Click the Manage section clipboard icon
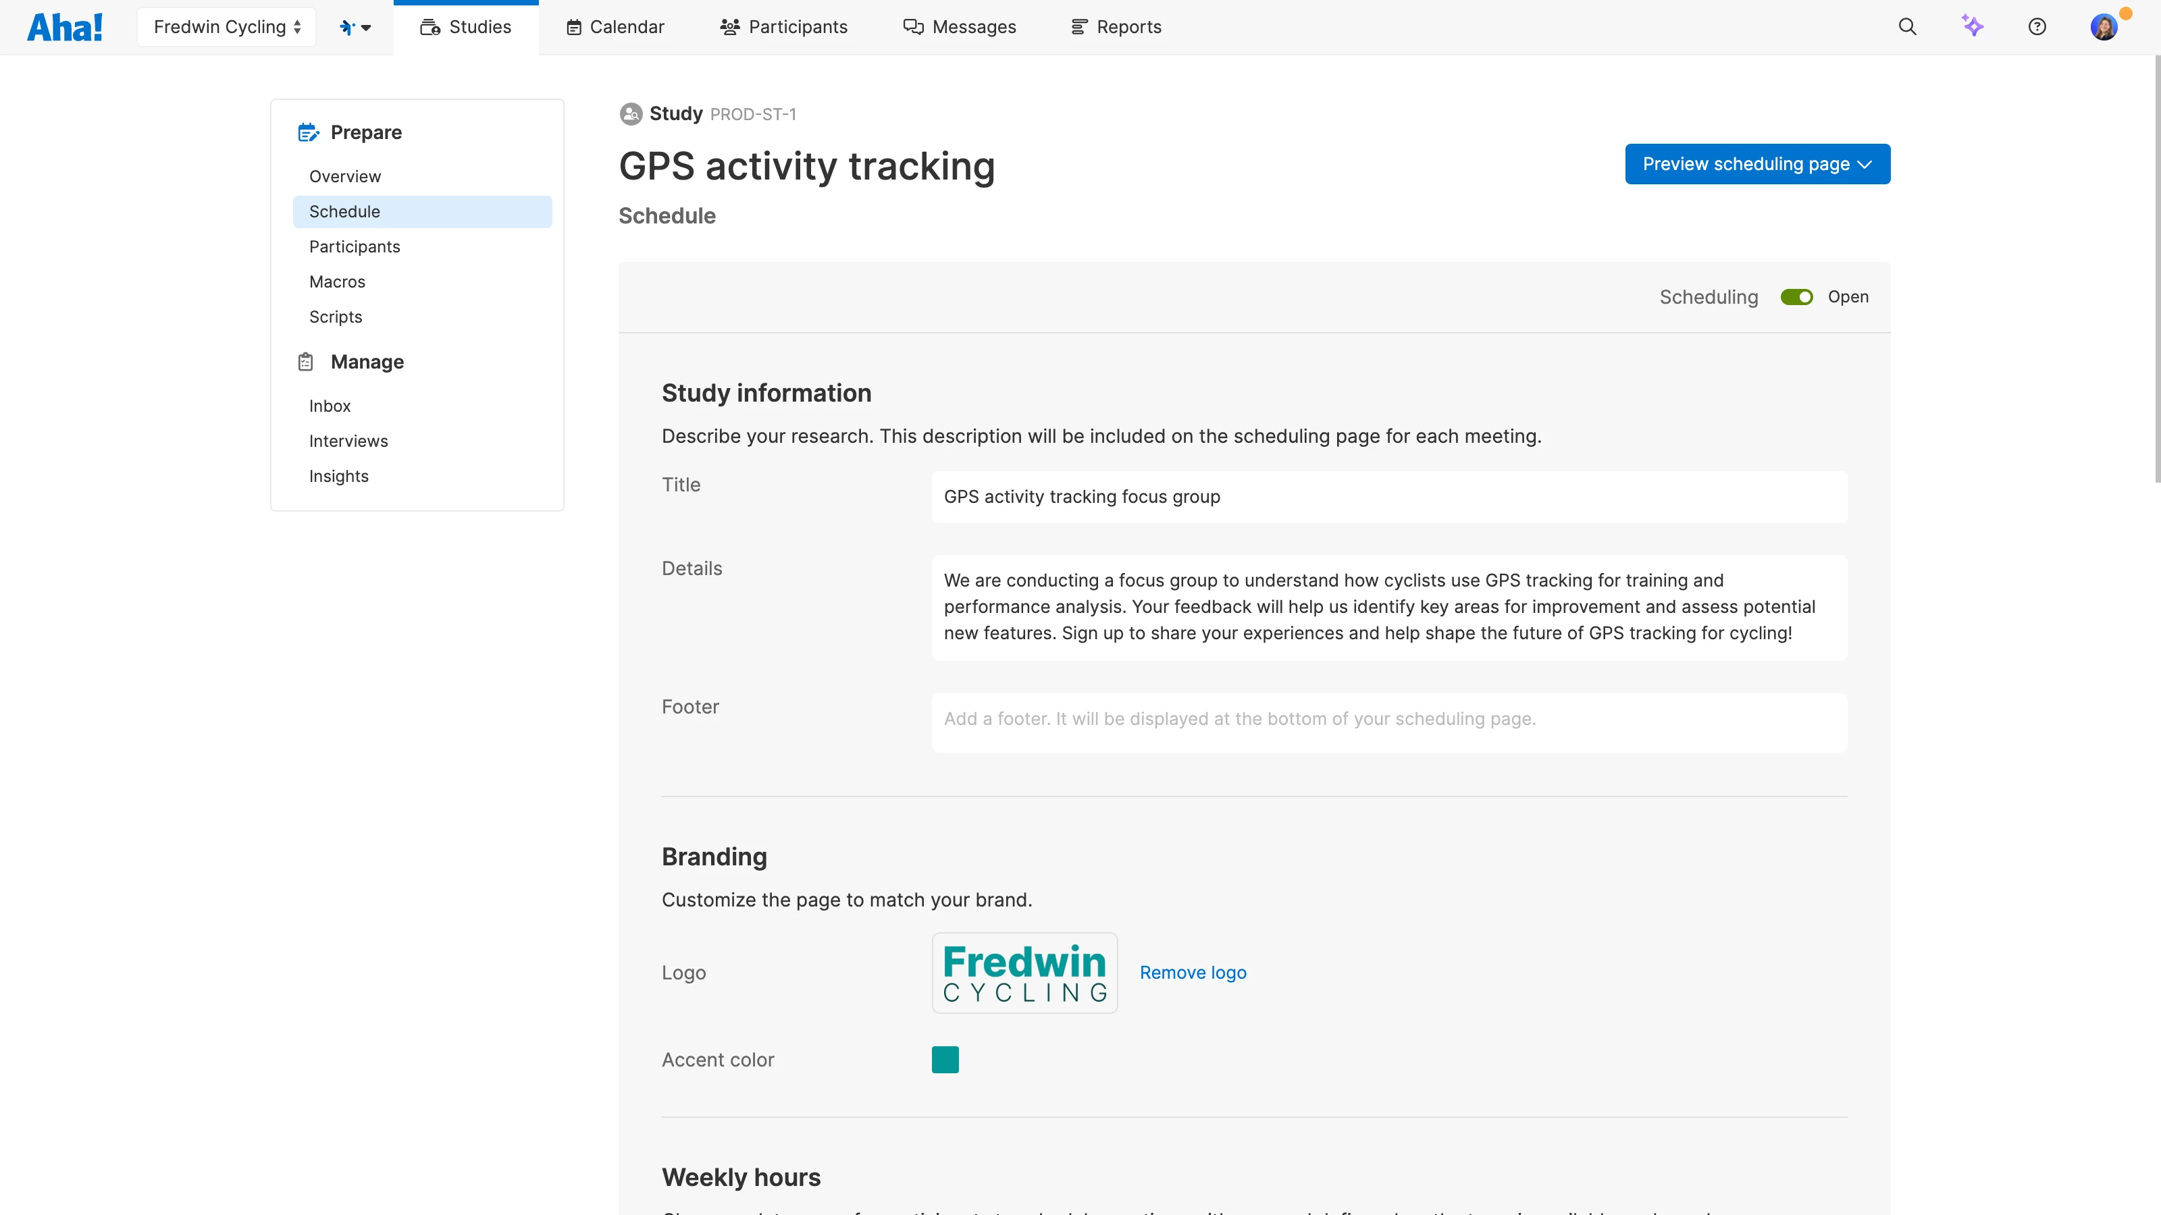 pyautogui.click(x=305, y=361)
